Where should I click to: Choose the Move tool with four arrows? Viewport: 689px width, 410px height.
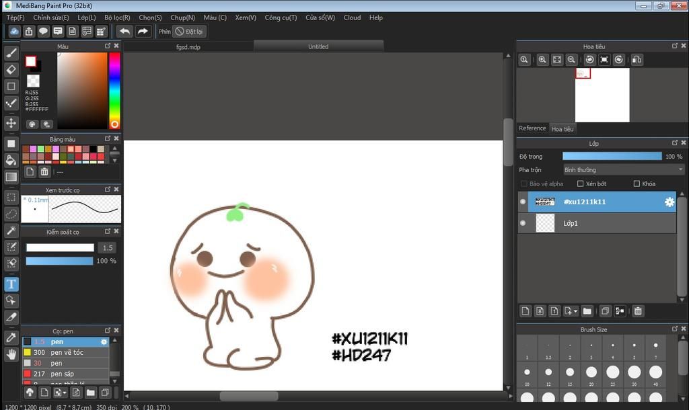click(11, 123)
